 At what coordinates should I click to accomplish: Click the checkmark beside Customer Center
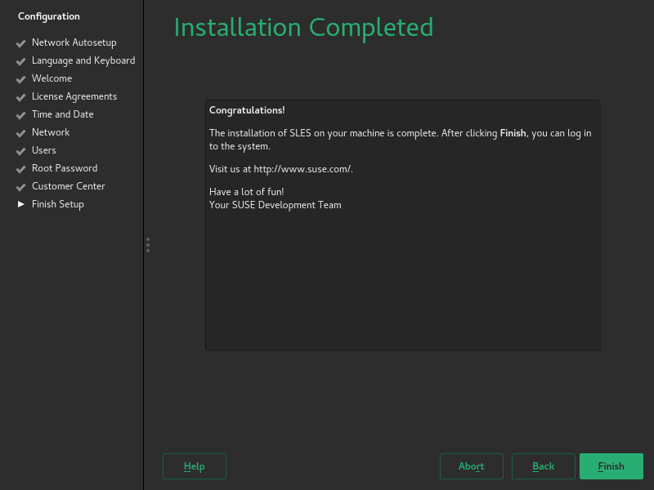point(21,186)
